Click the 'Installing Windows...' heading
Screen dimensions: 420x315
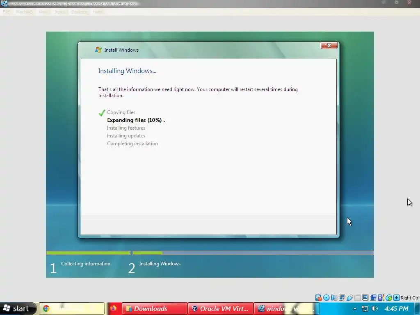[127, 71]
